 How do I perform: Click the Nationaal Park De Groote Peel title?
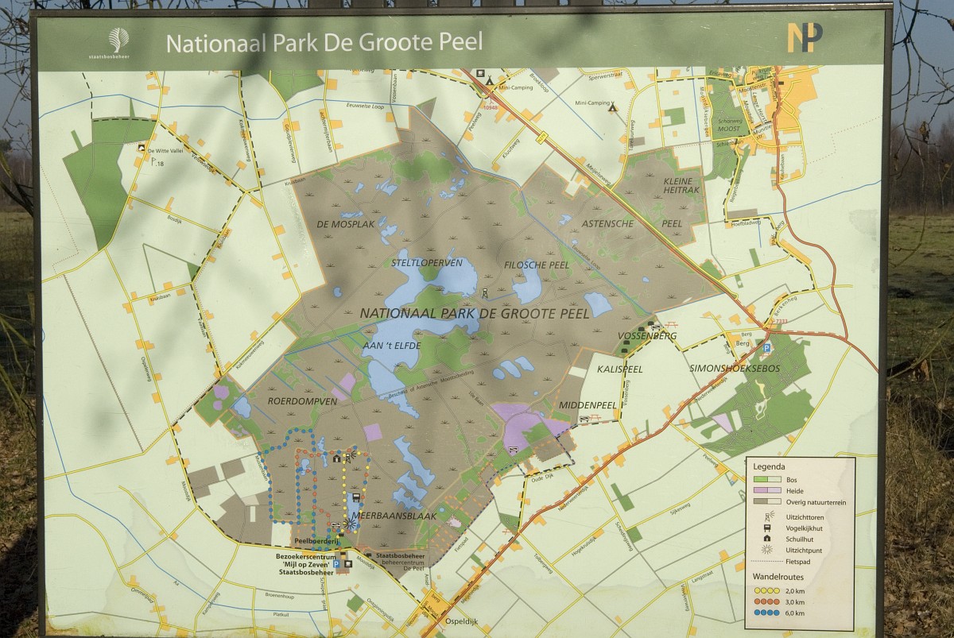[324, 42]
